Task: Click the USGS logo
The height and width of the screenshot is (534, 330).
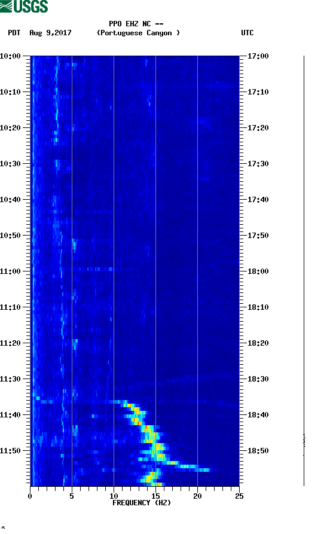Action: click(x=24, y=6)
